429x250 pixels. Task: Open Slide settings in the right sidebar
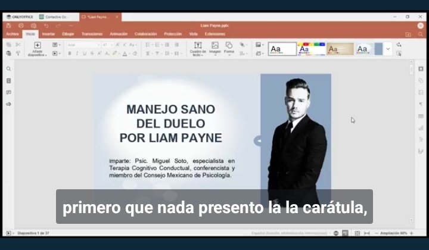click(421, 69)
